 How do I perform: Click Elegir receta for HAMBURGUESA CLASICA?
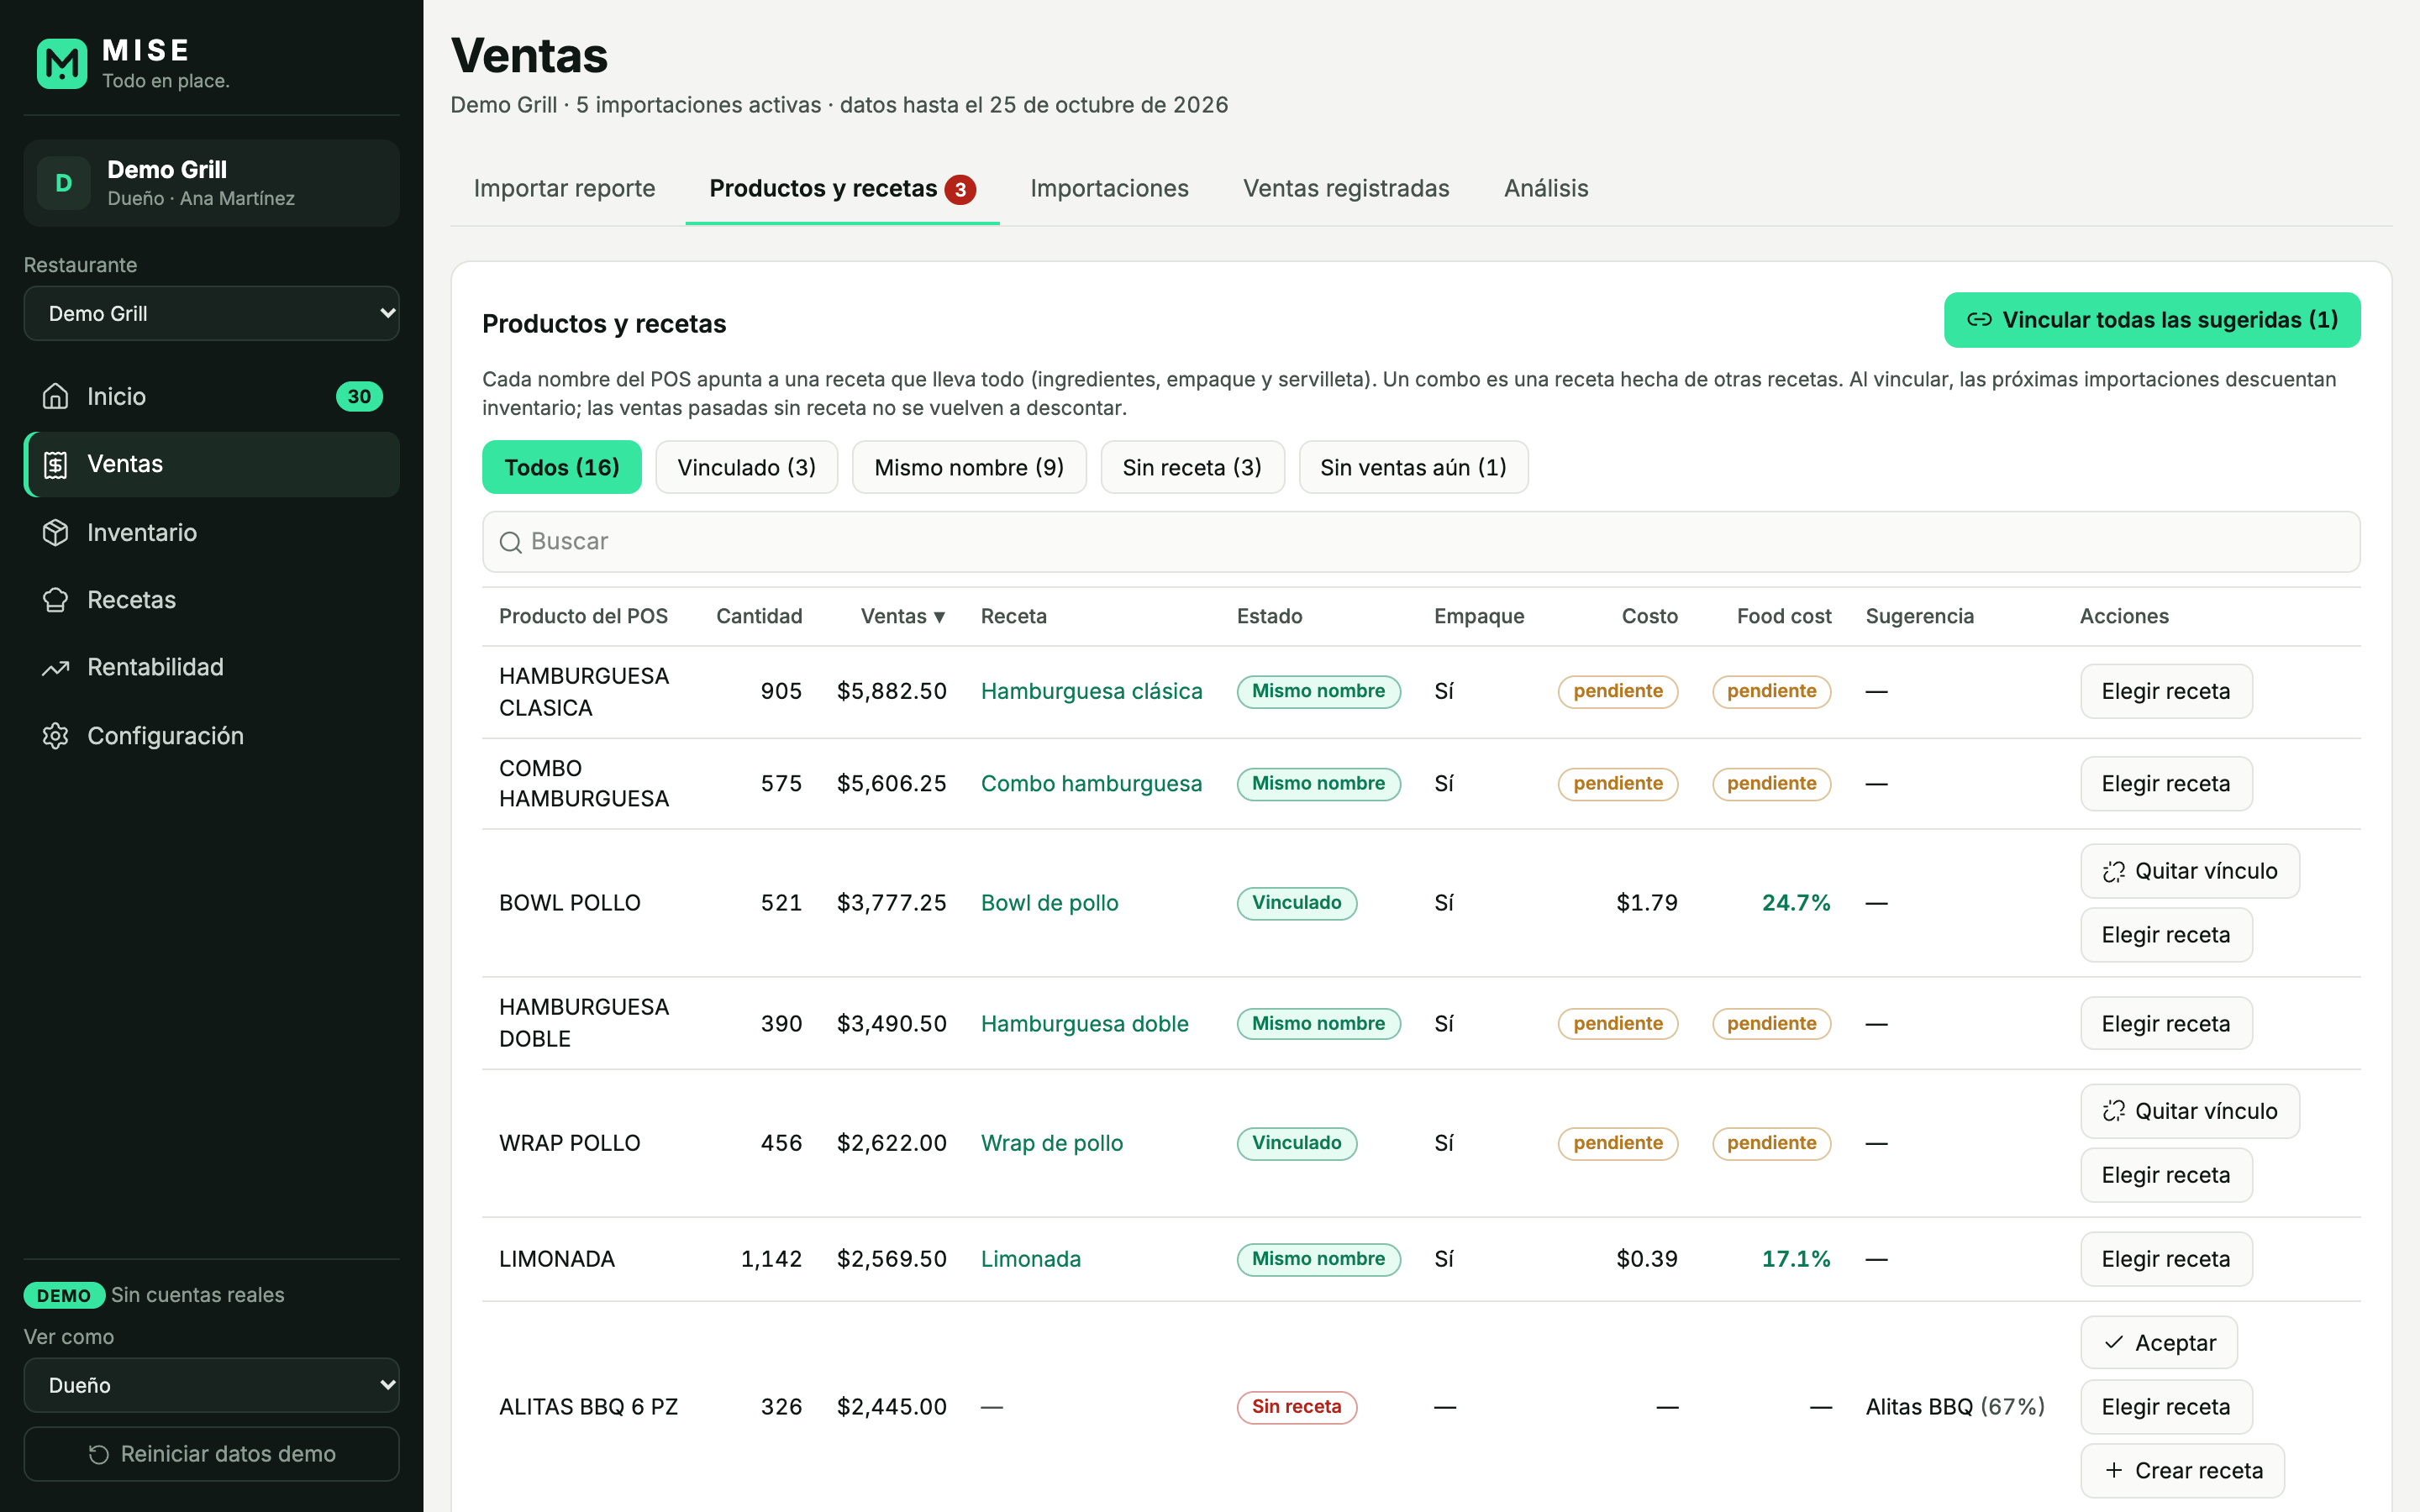tap(2165, 692)
